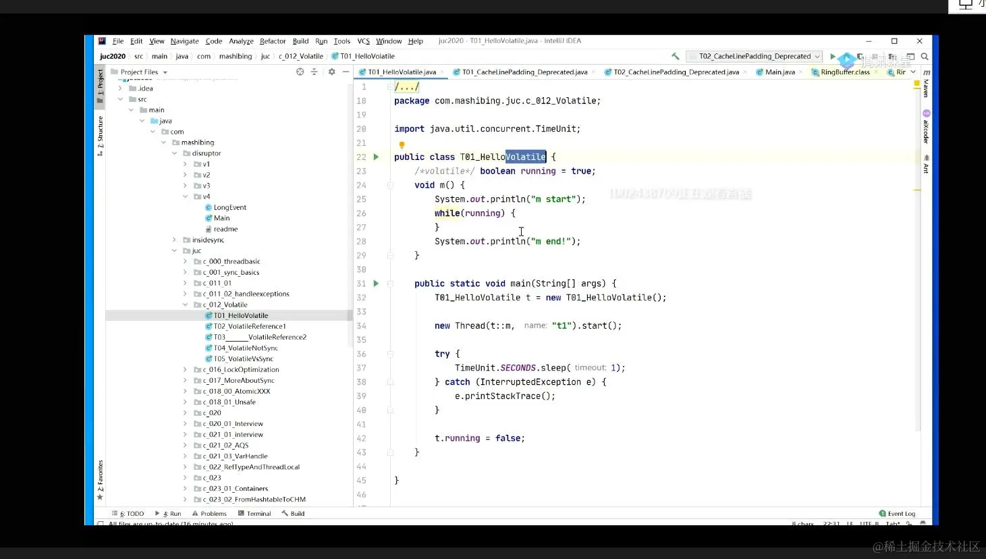Close the T01_HelloVolatile.java editor tab

click(x=442, y=72)
